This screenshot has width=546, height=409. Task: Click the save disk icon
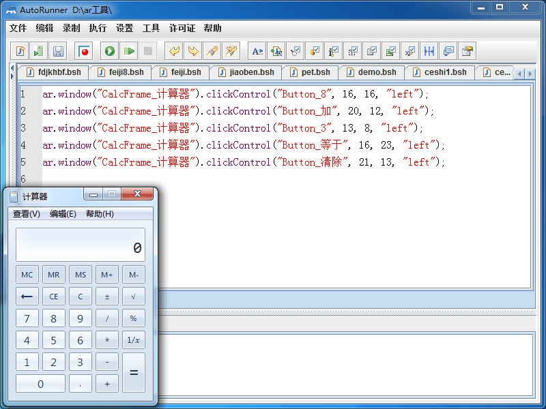(x=58, y=51)
